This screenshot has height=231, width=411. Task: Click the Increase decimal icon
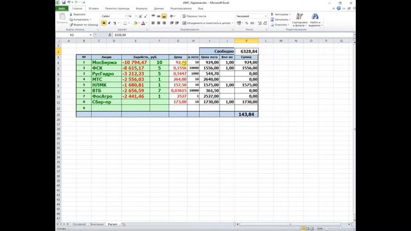pyautogui.click(x=259, y=23)
